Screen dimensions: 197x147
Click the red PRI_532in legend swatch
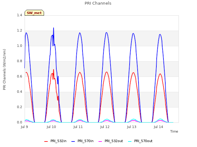coord(46,141)
